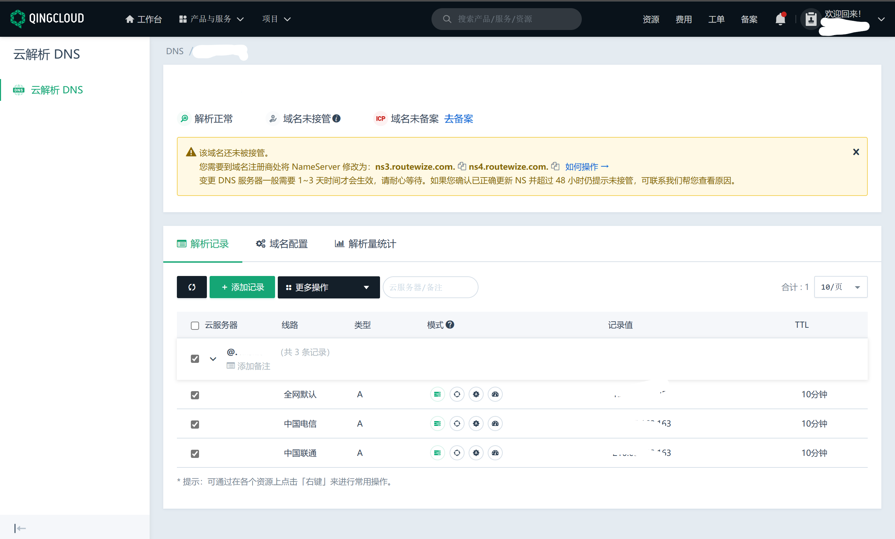895x539 pixels.
Task: Click the 如何操作 link in the warning
Action: (x=586, y=166)
